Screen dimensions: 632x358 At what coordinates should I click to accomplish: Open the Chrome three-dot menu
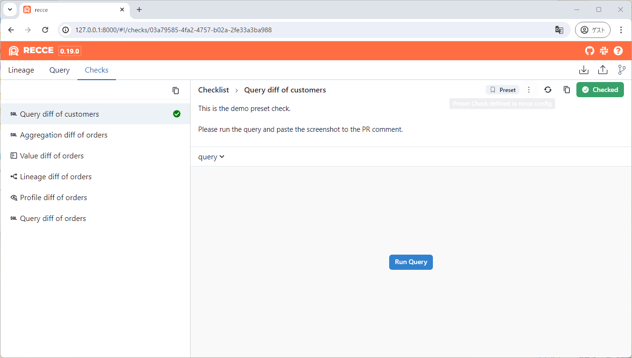(x=621, y=30)
